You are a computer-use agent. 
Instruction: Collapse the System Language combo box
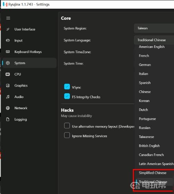[x=154, y=40]
